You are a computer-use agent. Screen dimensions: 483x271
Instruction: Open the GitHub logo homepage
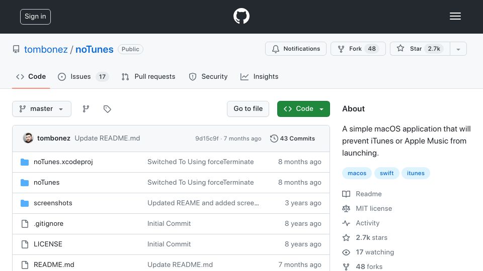[241, 16]
